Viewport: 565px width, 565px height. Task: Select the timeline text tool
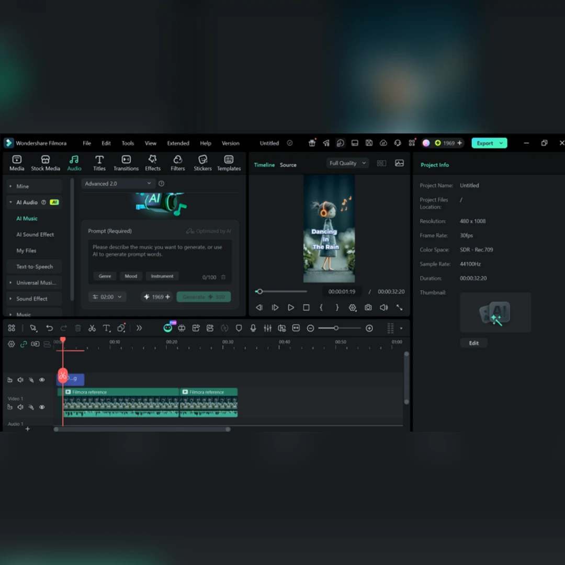click(x=106, y=328)
